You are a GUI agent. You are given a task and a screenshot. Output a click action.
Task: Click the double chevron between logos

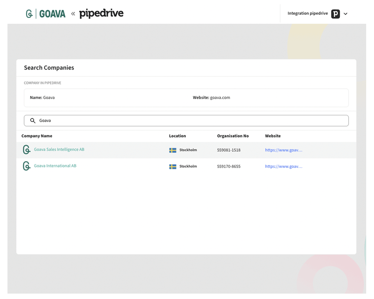73,14
